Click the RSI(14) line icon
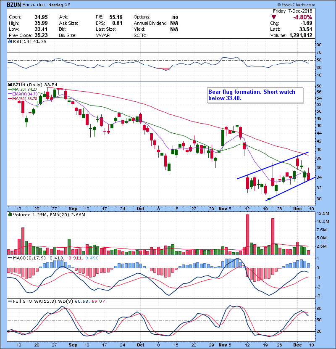This screenshot has height=349, width=336. click(10, 41)
